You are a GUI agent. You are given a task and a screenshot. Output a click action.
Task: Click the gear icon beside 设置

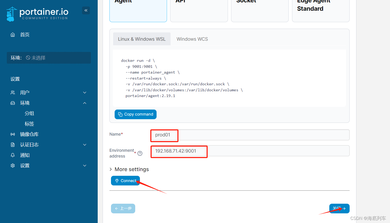click(x=13, y=166)
